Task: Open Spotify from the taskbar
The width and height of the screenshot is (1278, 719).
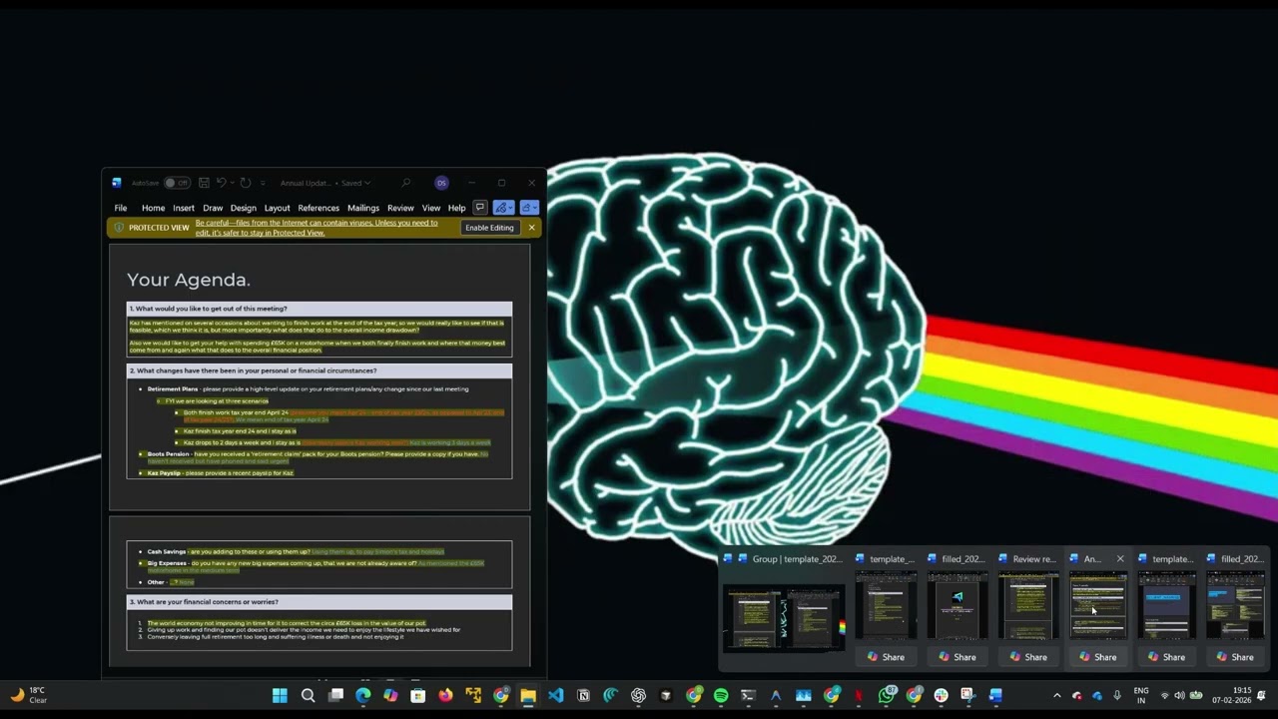Action: click(x=721, y=696)
